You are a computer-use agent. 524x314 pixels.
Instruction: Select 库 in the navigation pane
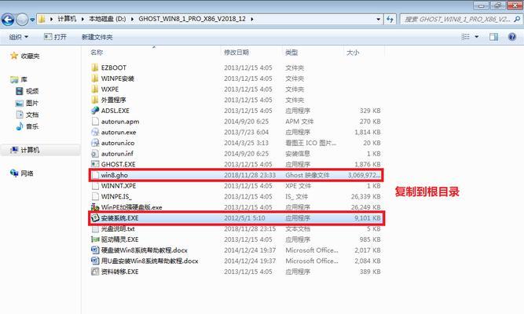[24, 79]
